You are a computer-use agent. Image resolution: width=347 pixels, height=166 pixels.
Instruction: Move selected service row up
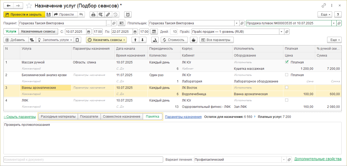click(x=135, y=40)
